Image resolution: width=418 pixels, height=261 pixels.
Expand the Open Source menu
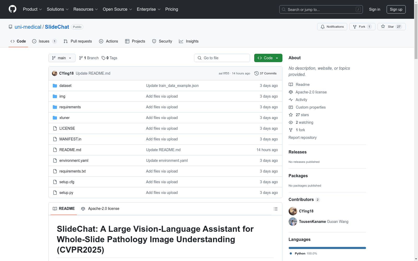tap(118, 9)
